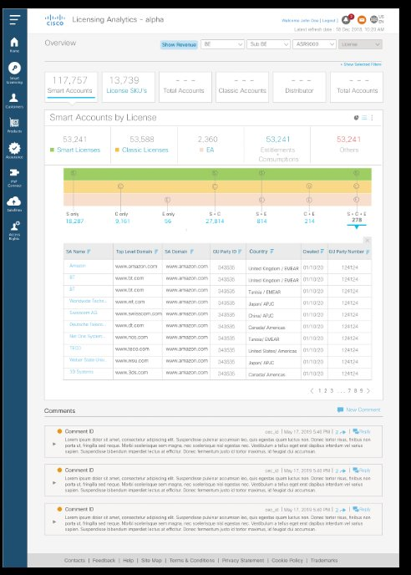Image resolution: width=411 pixels, height=575 pixels.
Task: Filter the SA Domain column
Action: 192,252
